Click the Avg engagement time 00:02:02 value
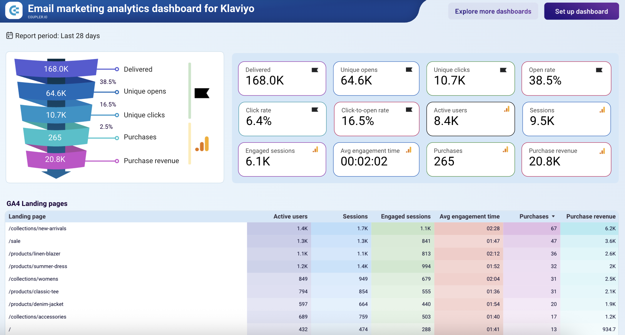Image resolution: width=625 pixels, height=335 pixels. pyautogui.click(x=364, y=161)
